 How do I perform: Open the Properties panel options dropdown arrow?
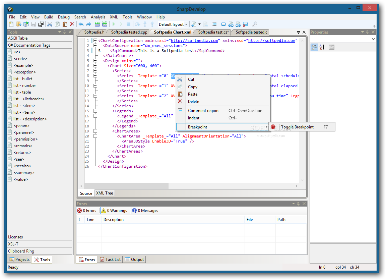click(x=362, y=32)
